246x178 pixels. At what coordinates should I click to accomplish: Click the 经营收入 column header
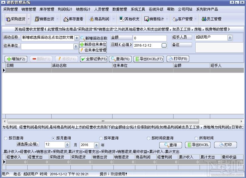pyautogui.click(x=16, y=157)
